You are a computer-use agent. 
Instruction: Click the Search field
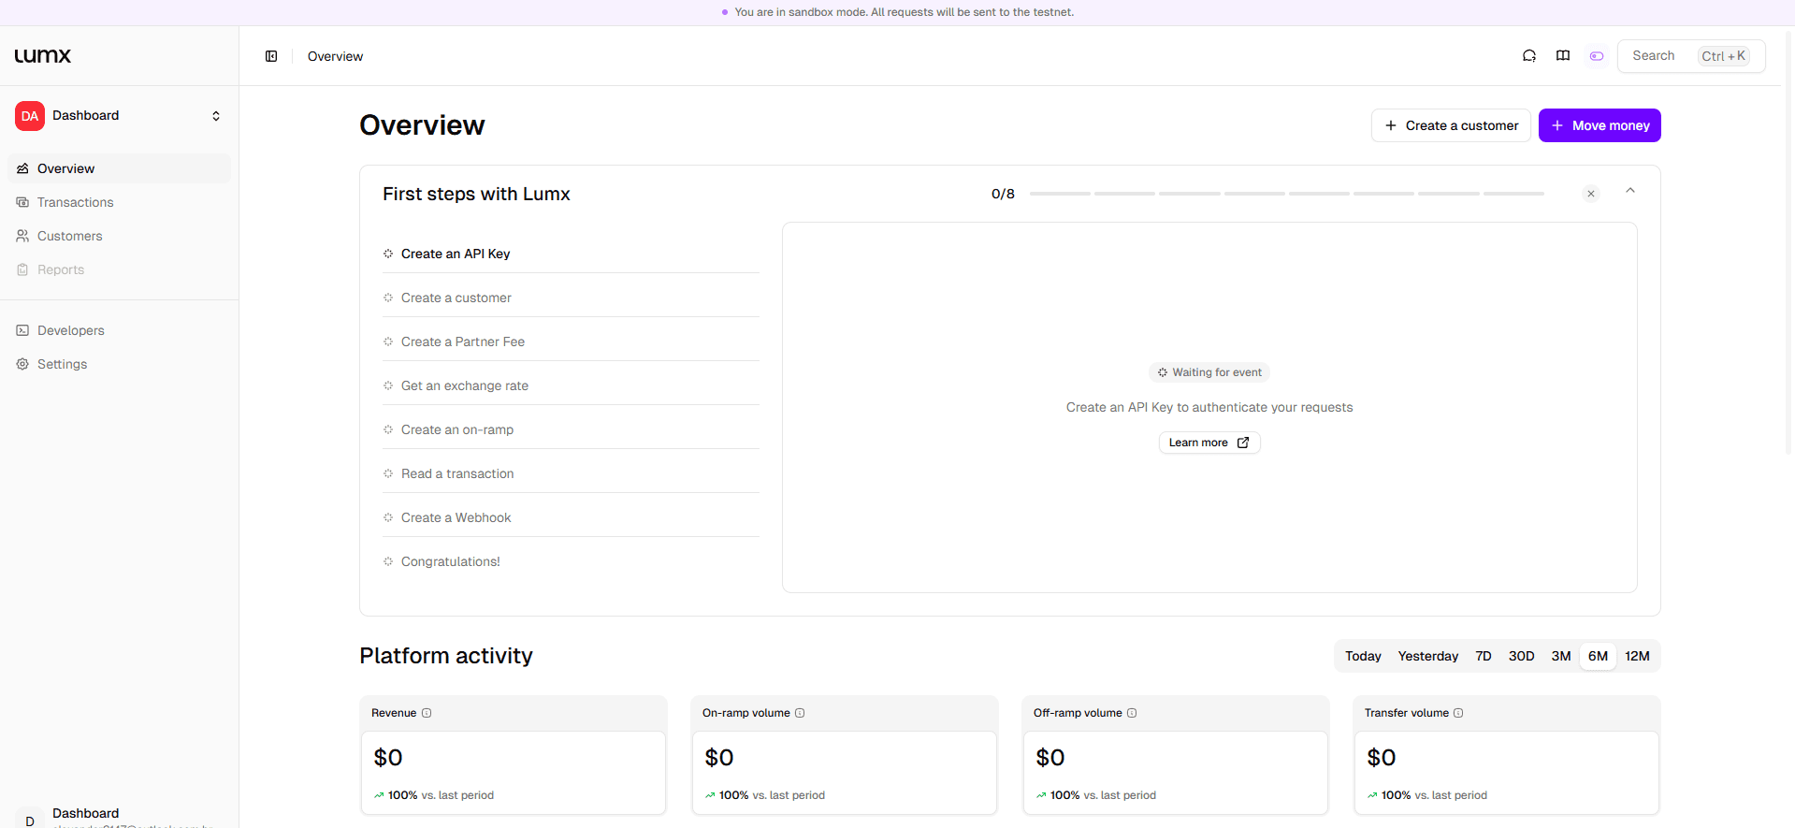pyautogui.click(x=1691, y=56)
